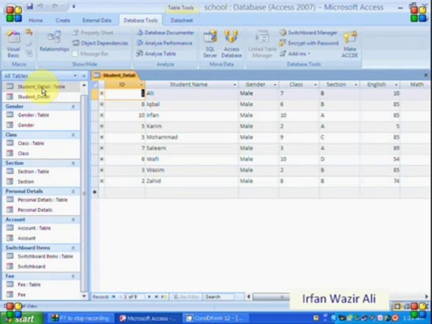Image resolution: width=432 pixels, height=324 pixels.
Task: Toggle the Message Bar checkbox
Action: (75, 54)
